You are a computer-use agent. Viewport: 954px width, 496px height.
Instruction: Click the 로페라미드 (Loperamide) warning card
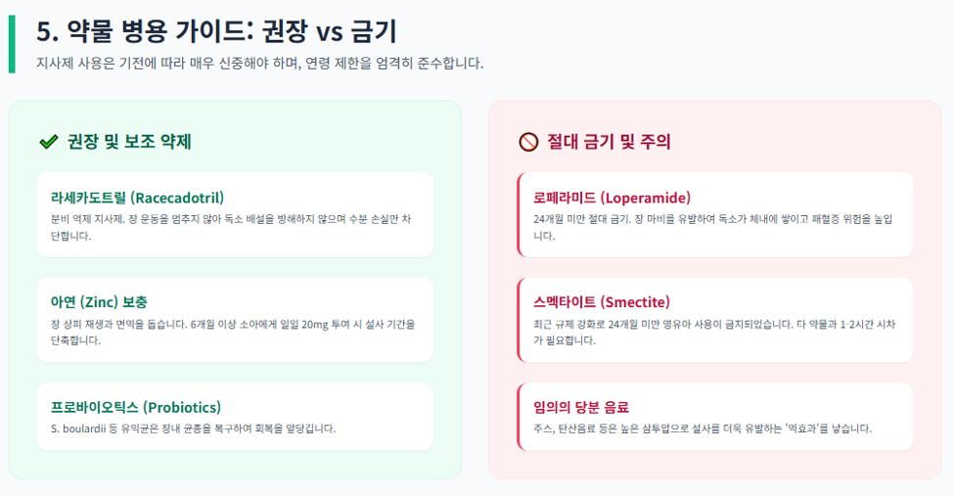[715, 215]
